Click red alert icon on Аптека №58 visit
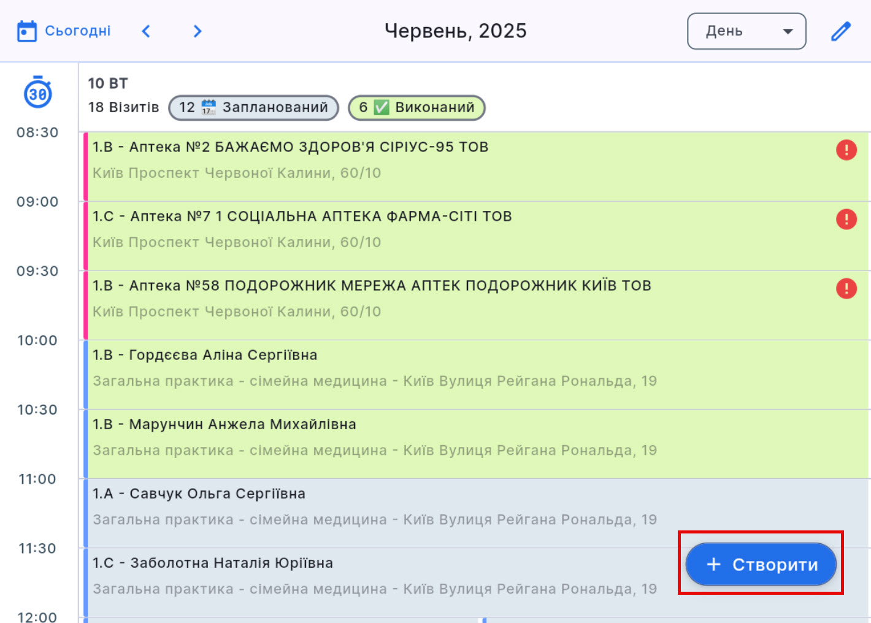The height and width of the screenshot is (623, 871). coord(846,288)
